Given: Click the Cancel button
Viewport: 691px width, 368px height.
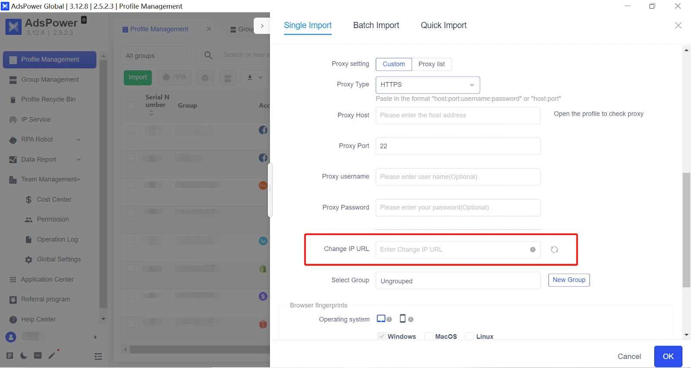Looking at the screenshot, I should (629, 356).
